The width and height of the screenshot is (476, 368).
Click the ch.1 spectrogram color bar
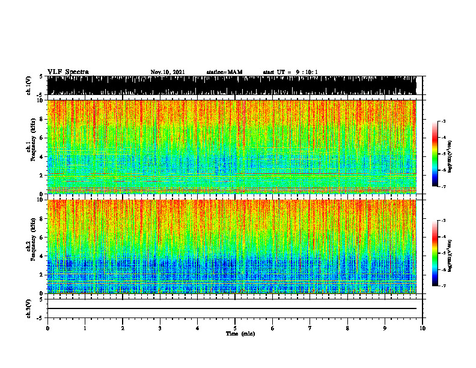pyautogui.click(x=435, y=154)
